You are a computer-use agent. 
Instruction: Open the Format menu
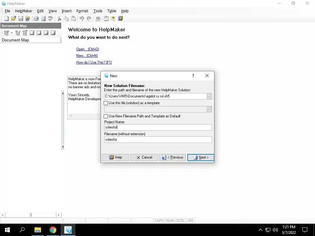82,11
